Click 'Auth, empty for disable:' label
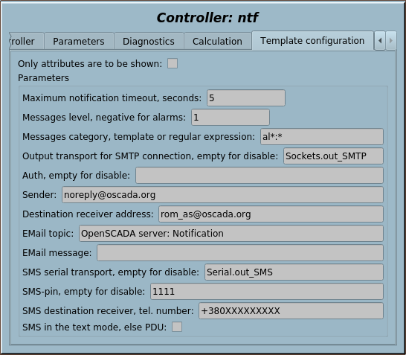 [76, 176]
